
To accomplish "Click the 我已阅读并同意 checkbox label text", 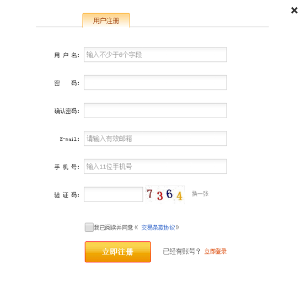I will coord(114,227).
